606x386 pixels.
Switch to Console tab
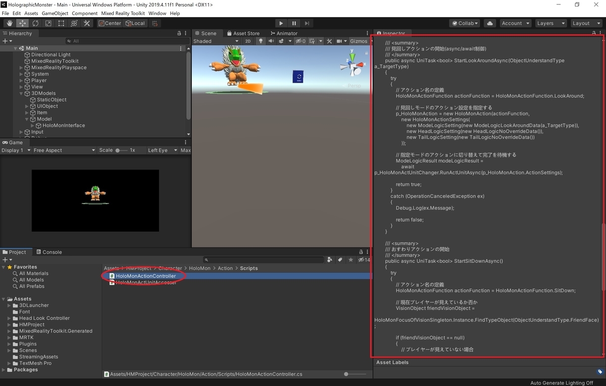coord(49,252)
